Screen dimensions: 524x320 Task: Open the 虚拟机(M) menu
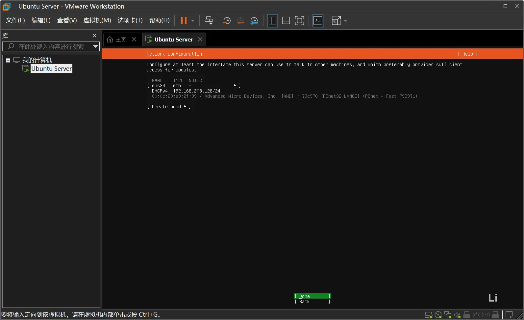(97, 20)
